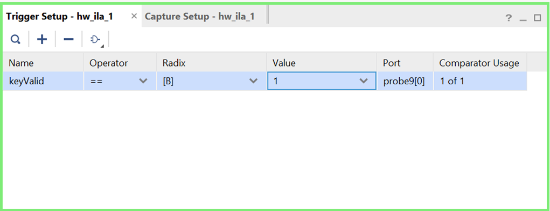550x211 pixels.
Task: Select the Trigger Setup - hw_ila_1 tab
Action: pyautogui.click(x=59, y=17)
